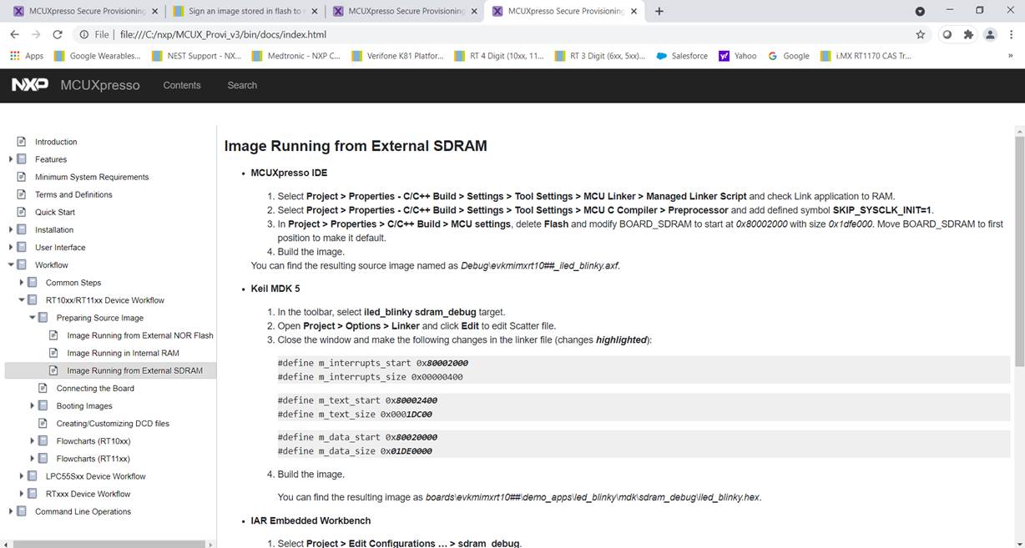Click Search in the MCUXpresso navigation bar

click(241, 84)
